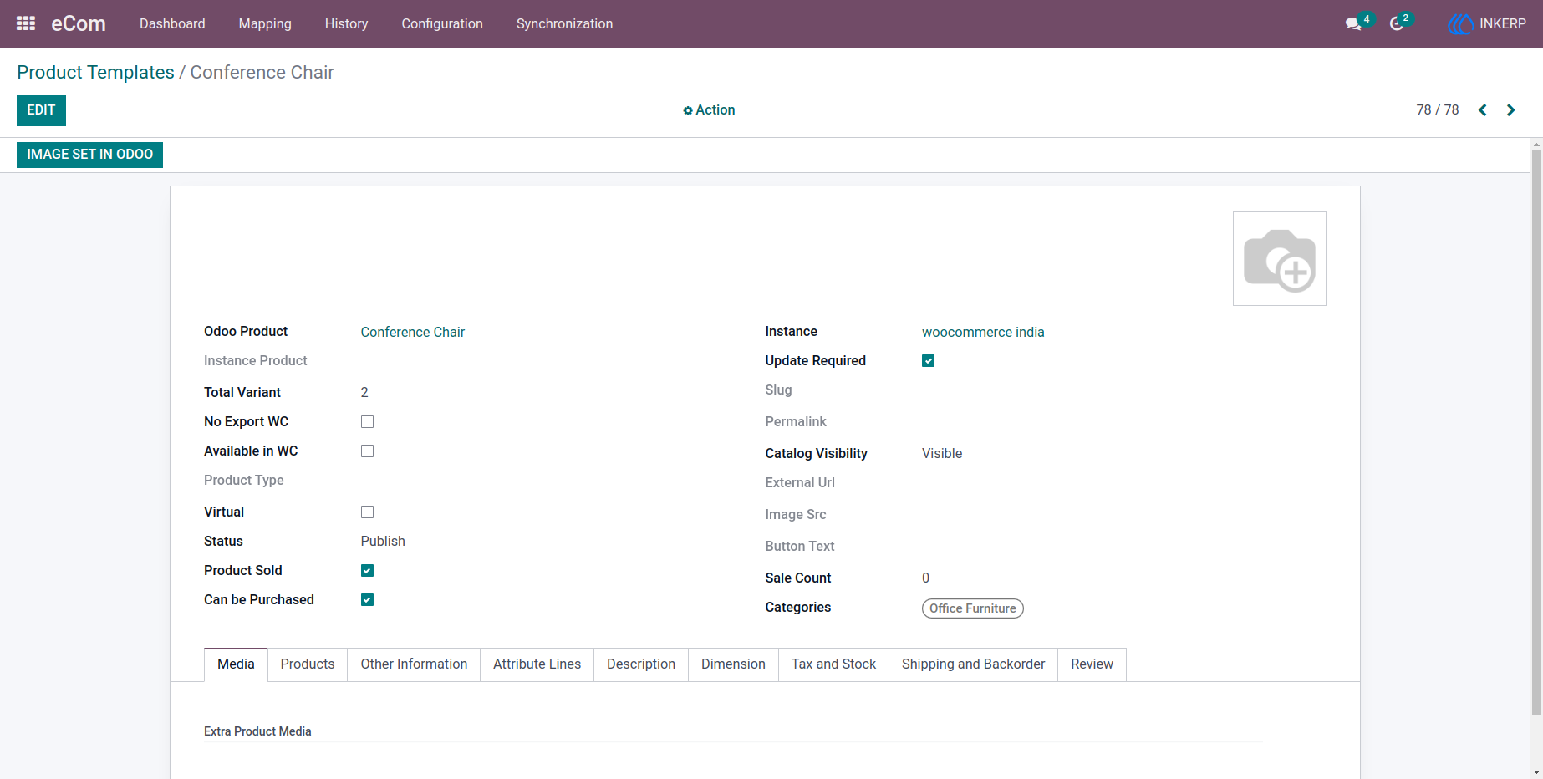Switch to the Other Information tab

tap(414, 664)
